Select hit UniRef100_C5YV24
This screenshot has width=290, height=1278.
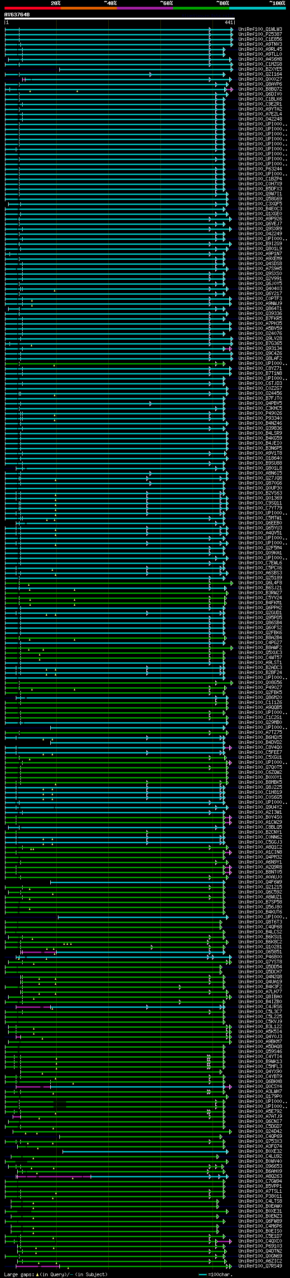coord(260,598)
